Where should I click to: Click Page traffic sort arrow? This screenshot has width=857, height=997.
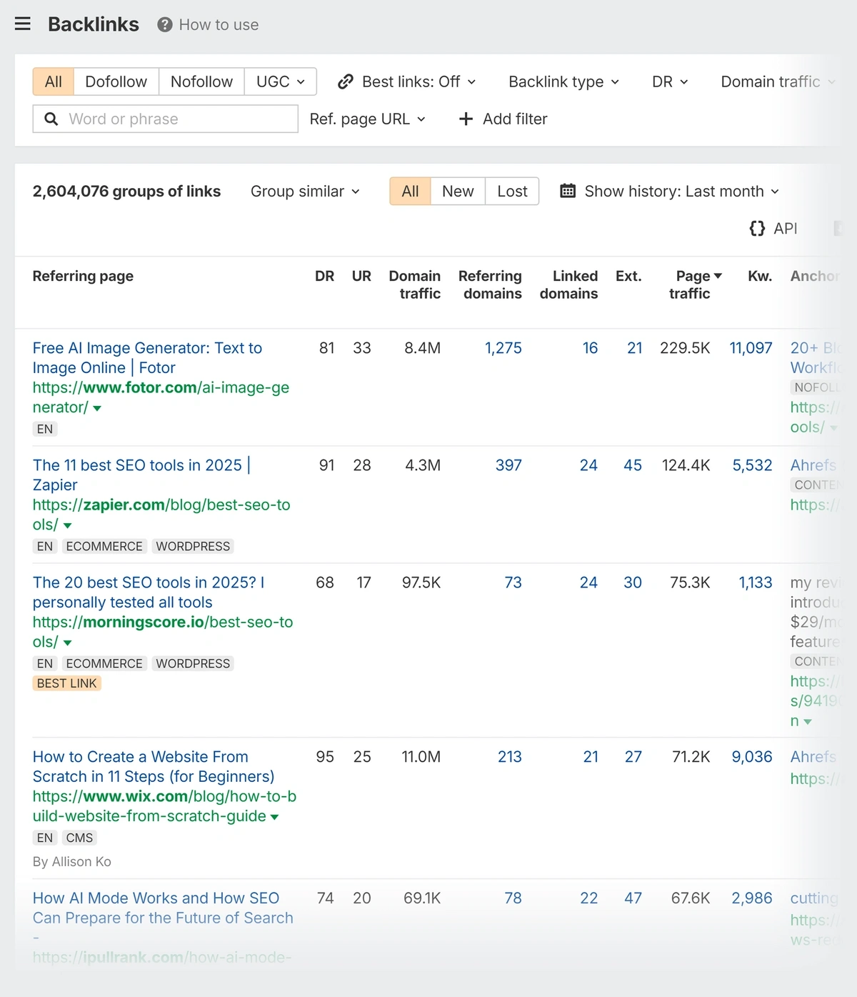coord(718,276)
